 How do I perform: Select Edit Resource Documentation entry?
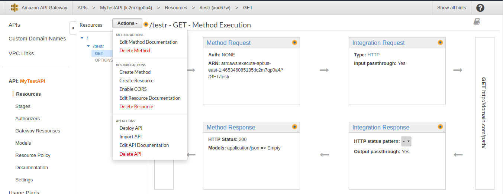point(150,98)
